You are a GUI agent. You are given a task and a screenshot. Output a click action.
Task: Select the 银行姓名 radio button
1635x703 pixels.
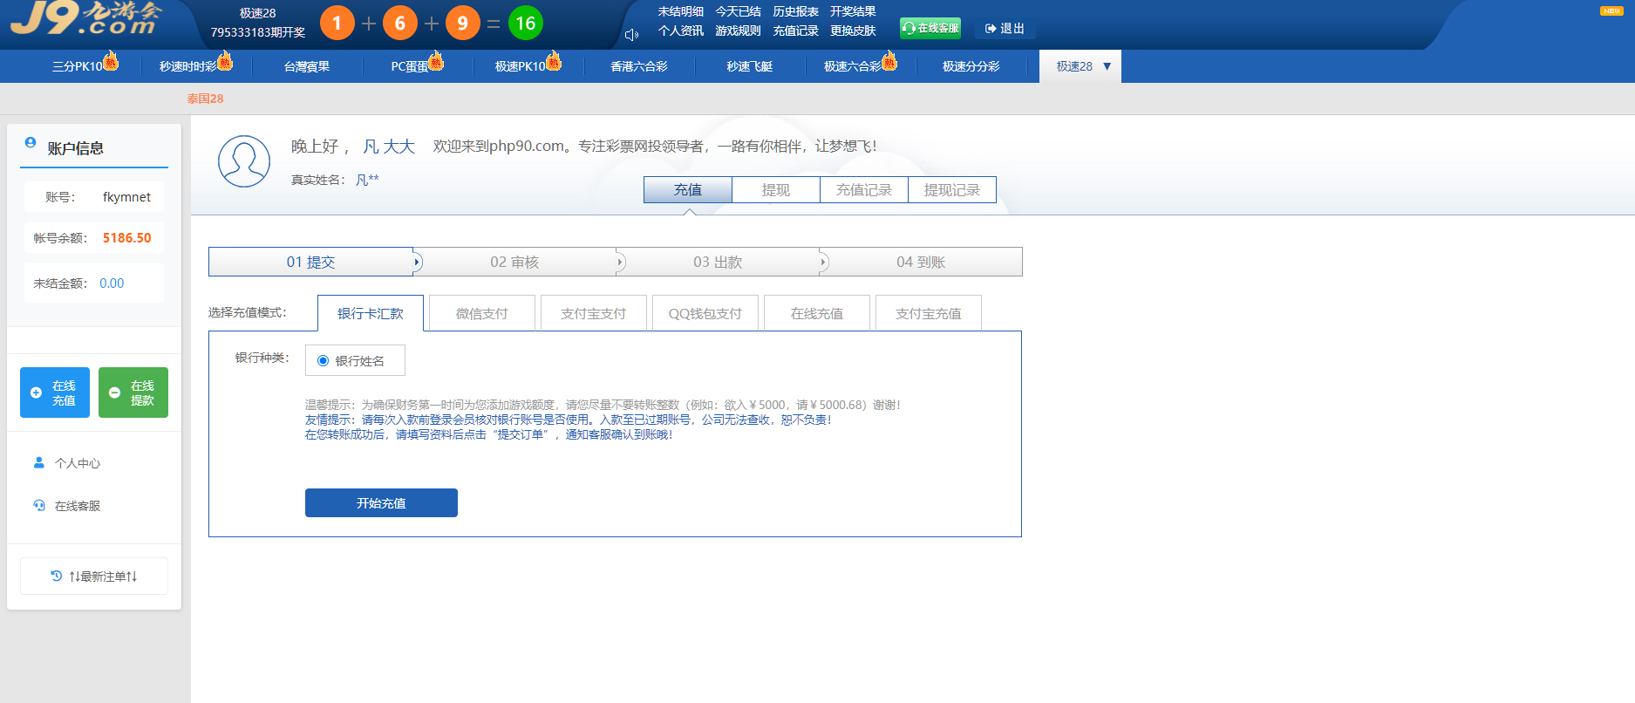click(324, 361)
